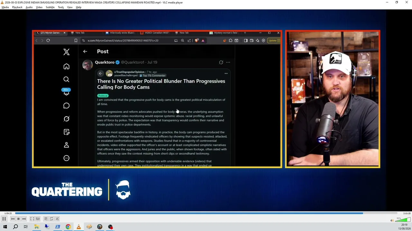Open Windows taskbar search
Screen dimensions: 412x231
15,227
